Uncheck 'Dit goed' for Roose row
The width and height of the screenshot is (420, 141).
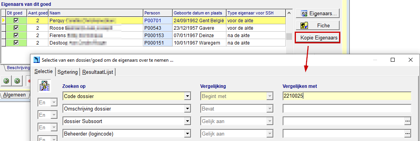click(x=16, y=28)
